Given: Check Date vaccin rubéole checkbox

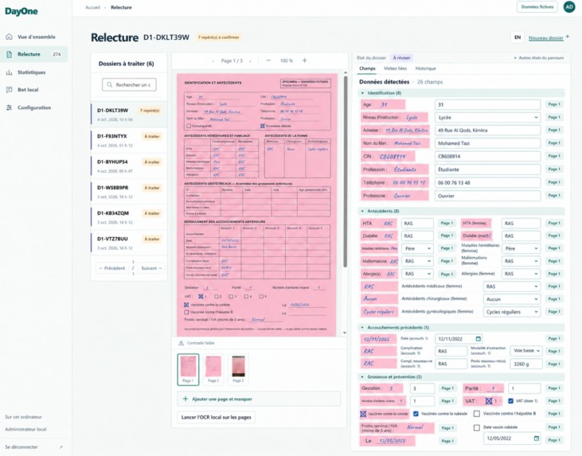Looking at the screenshot, I should tap(477, 427).
